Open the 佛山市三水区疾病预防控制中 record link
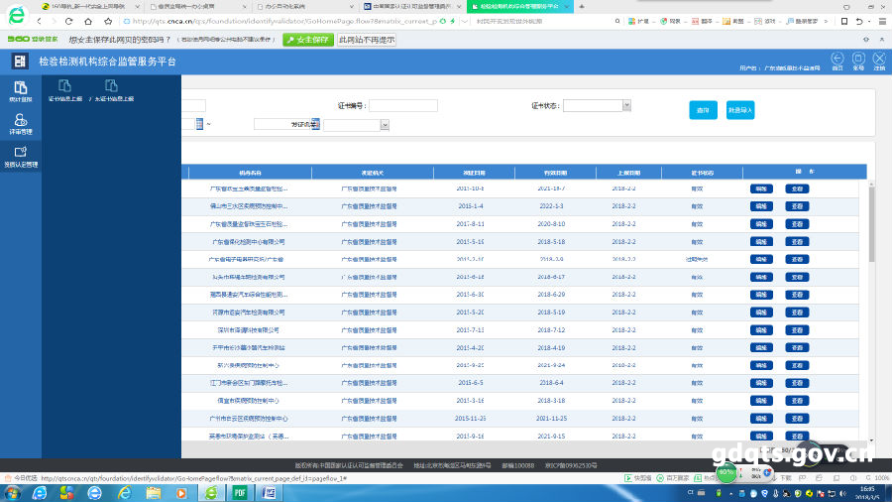The image size is (892, 502). (x=249, y=206)
